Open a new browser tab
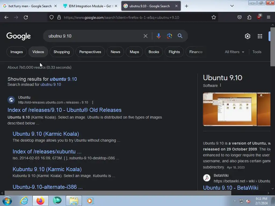Image resolution: width=275 pixels, height=206 pixels. coord(186,6)
